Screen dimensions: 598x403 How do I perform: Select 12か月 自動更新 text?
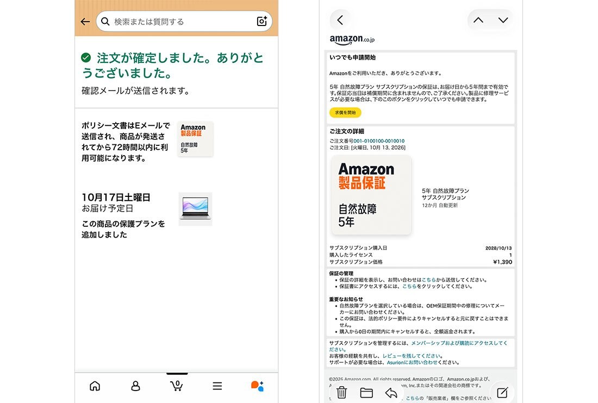440,206
